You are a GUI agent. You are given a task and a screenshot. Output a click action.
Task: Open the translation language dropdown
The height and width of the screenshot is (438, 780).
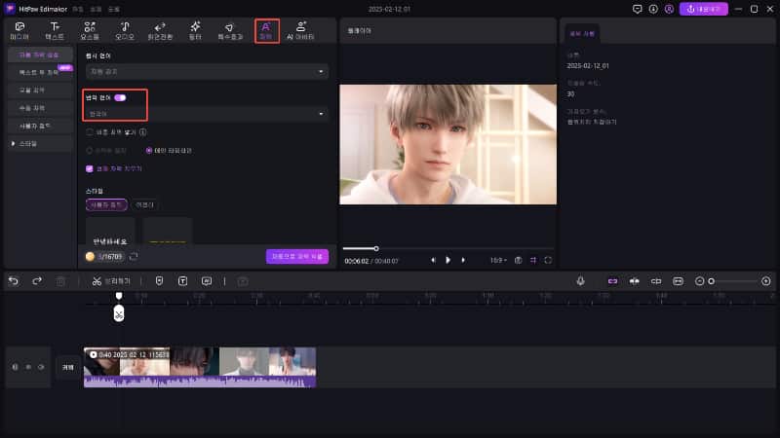tap(207, 114)
